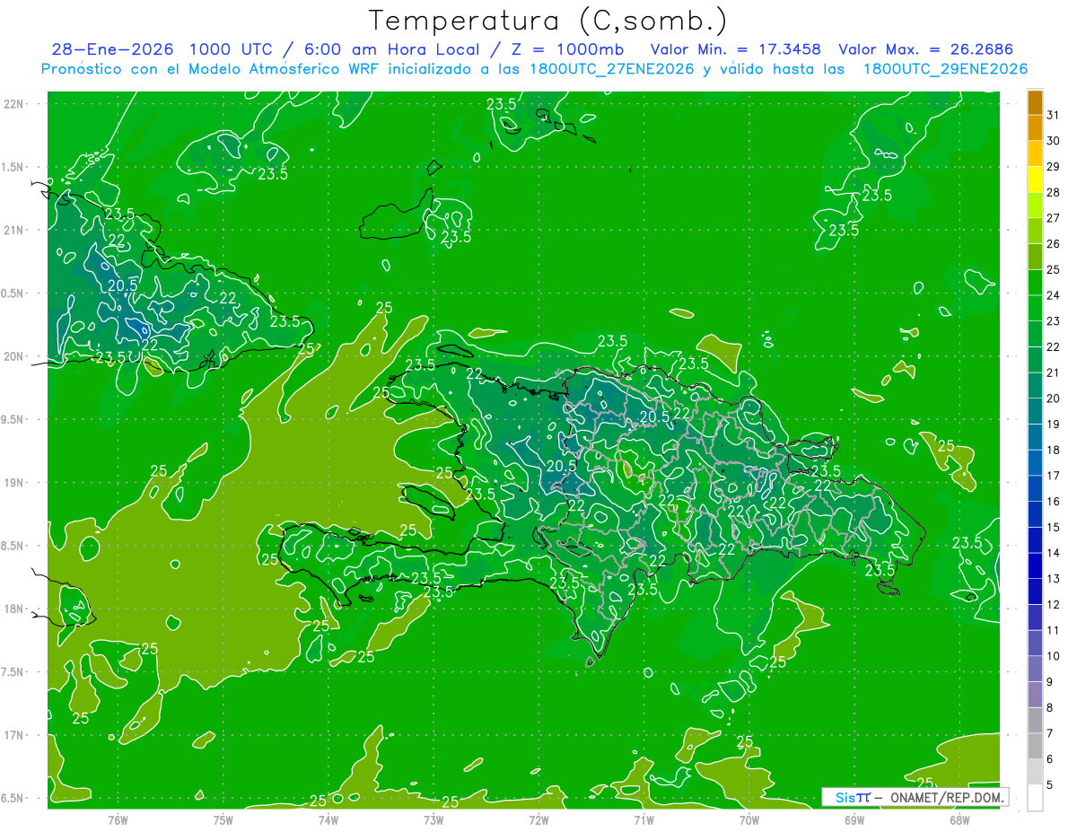The width and height of the screenshot is (1077, 832).
Task: Click the '75W' longitude axis label
Action: pyautogui.click(x=223, y=820)
